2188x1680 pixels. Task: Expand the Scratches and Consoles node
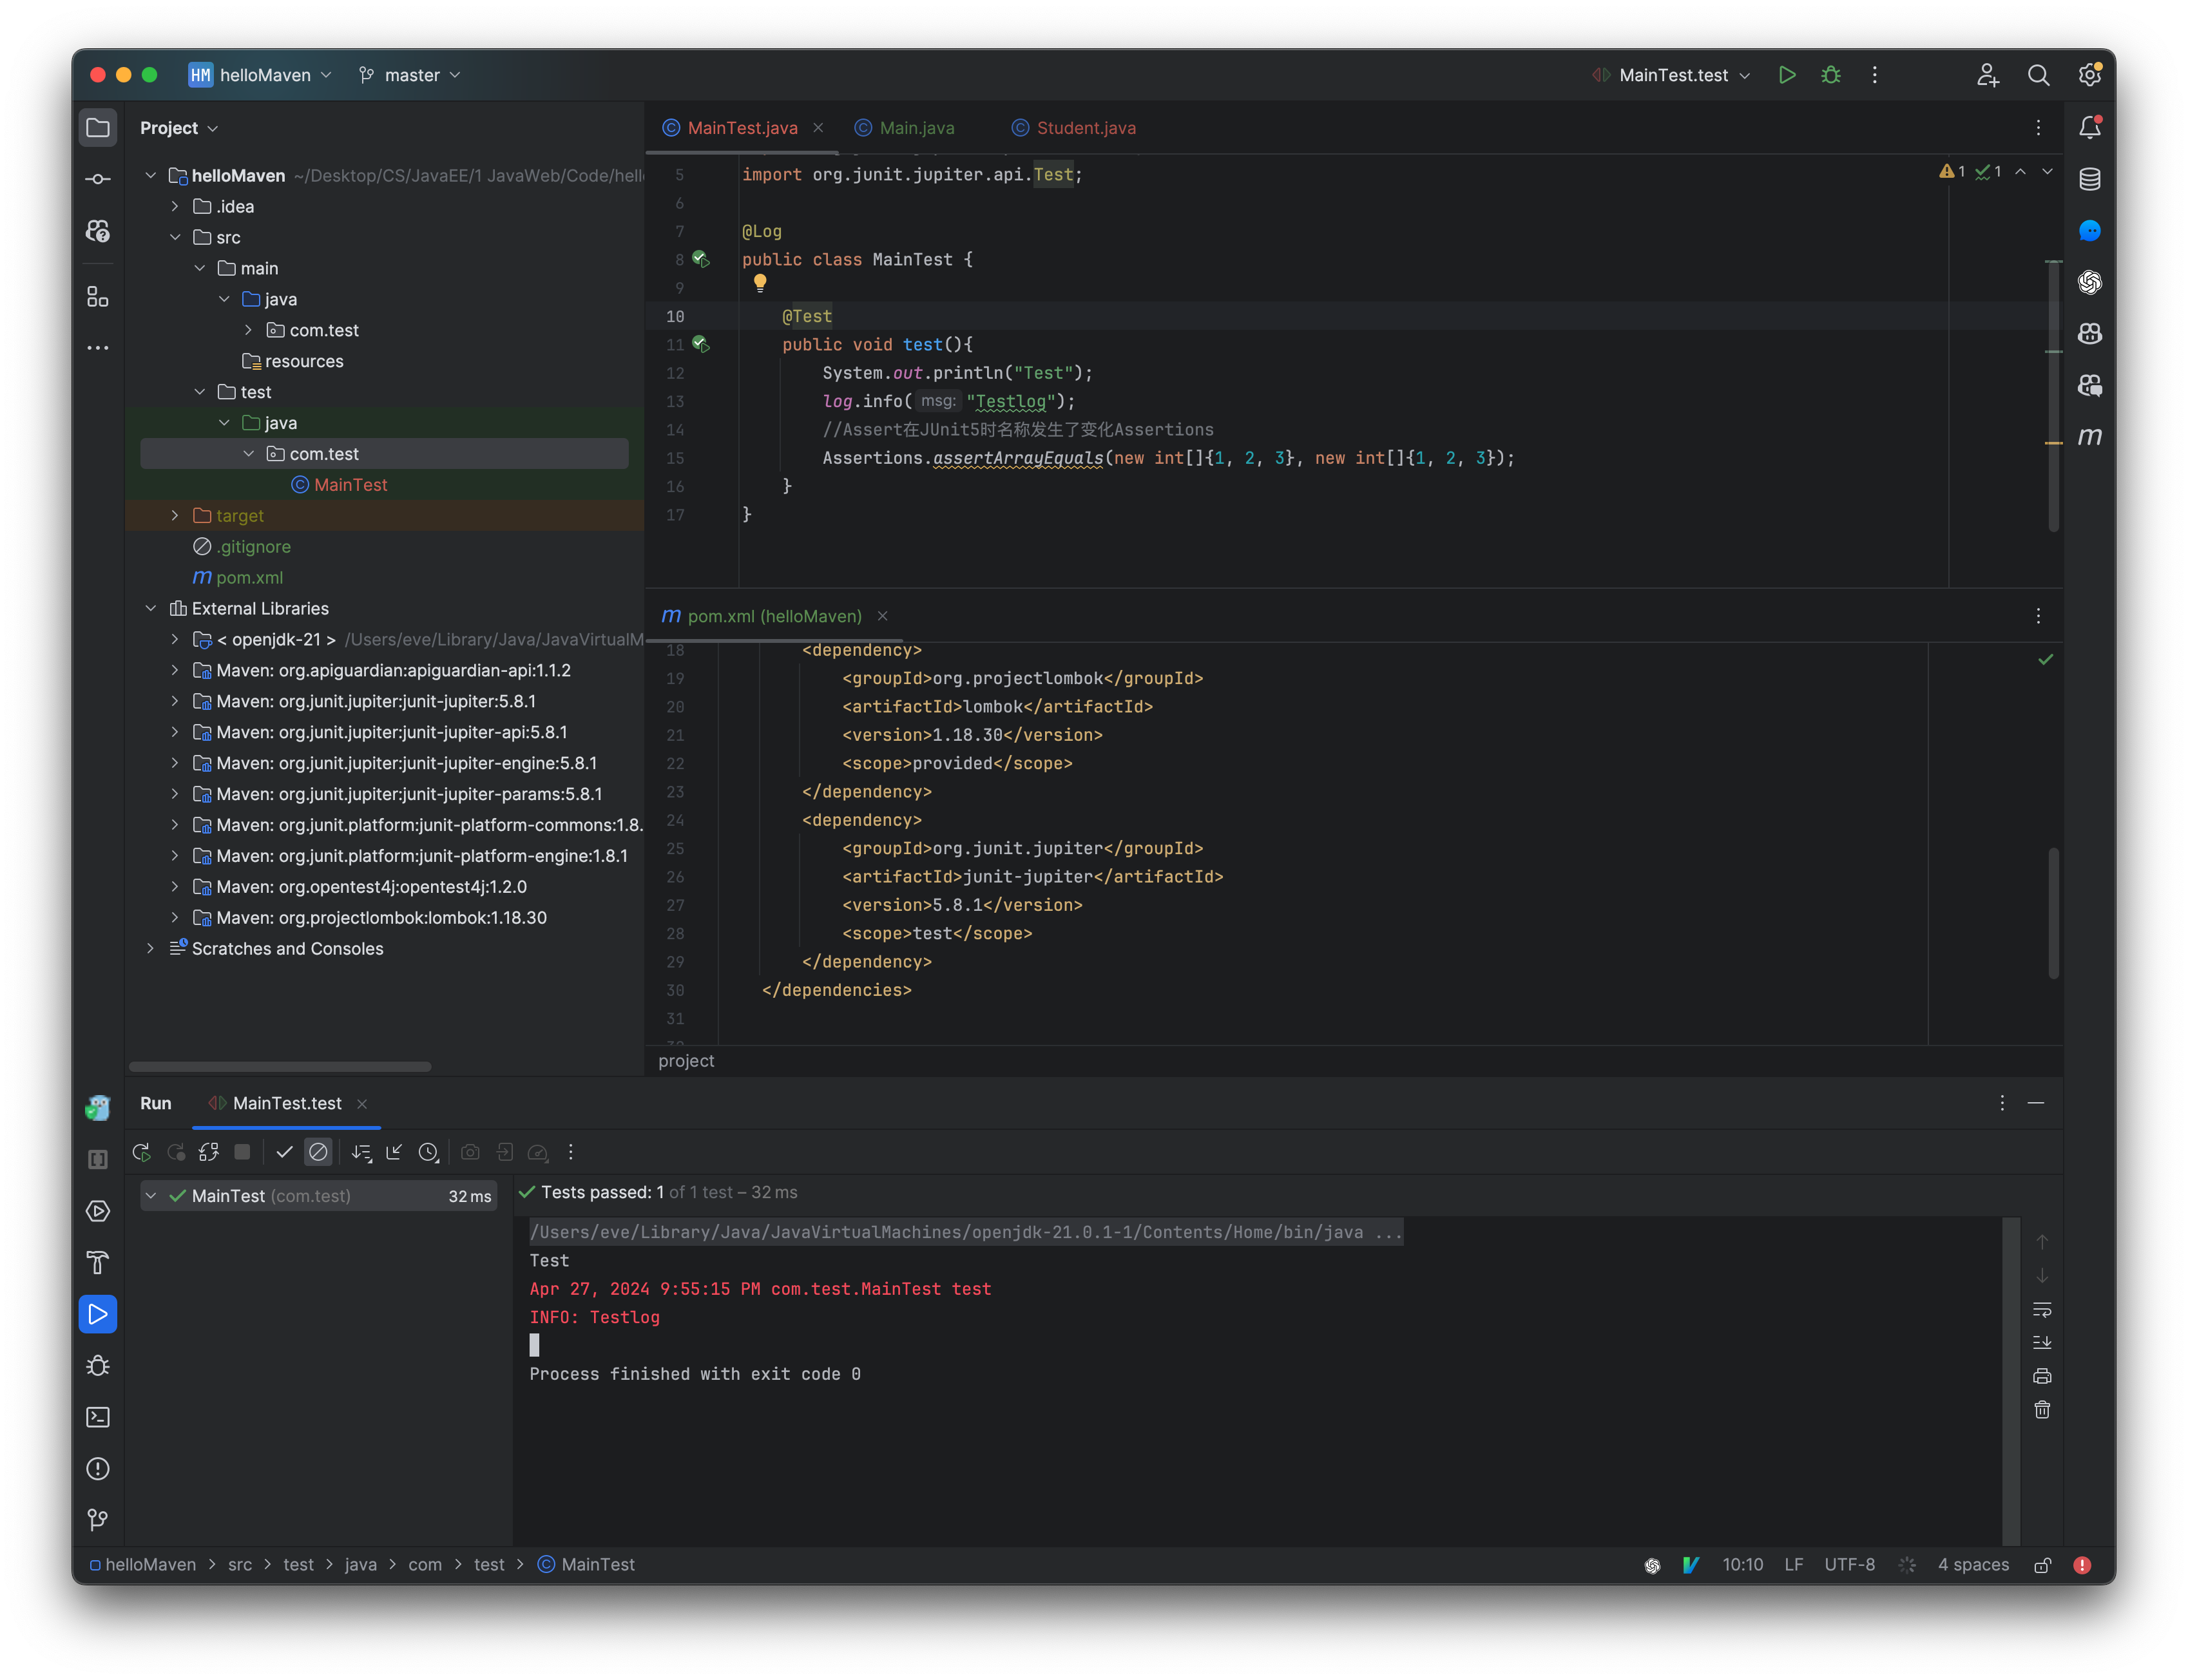click(151, 948)
